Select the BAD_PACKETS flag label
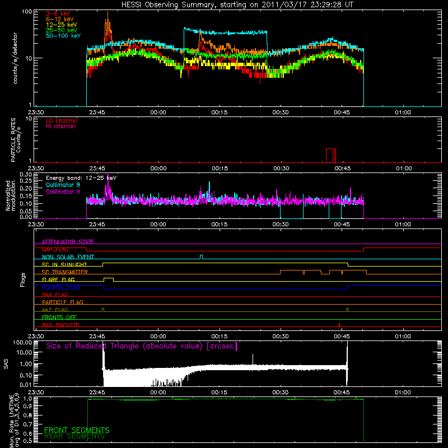Screen dimensions: 448x448 point(61,325)
